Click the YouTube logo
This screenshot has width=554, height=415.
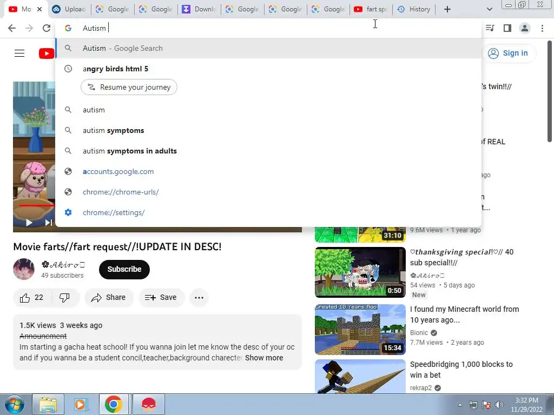pos(47,53)
